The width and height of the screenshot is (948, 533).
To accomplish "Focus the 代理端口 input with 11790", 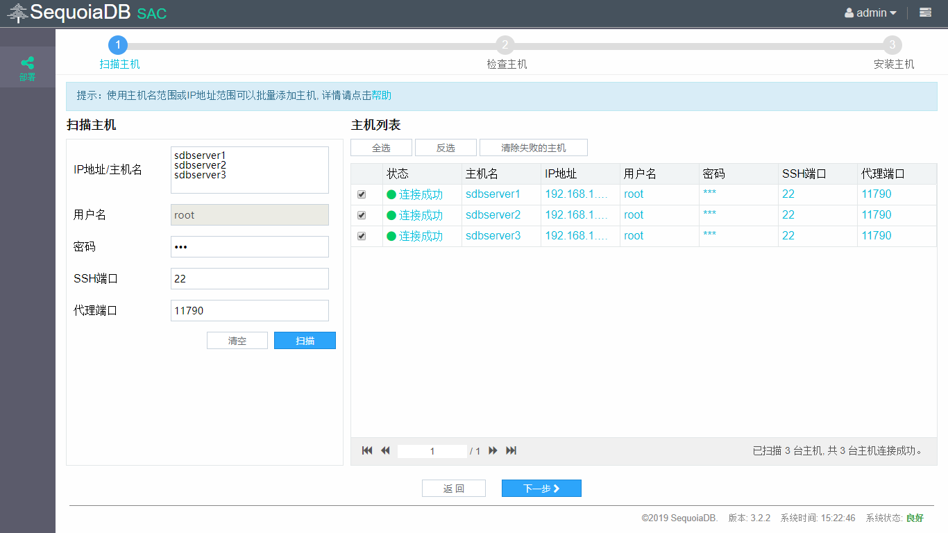I will [x=250, y=311].
